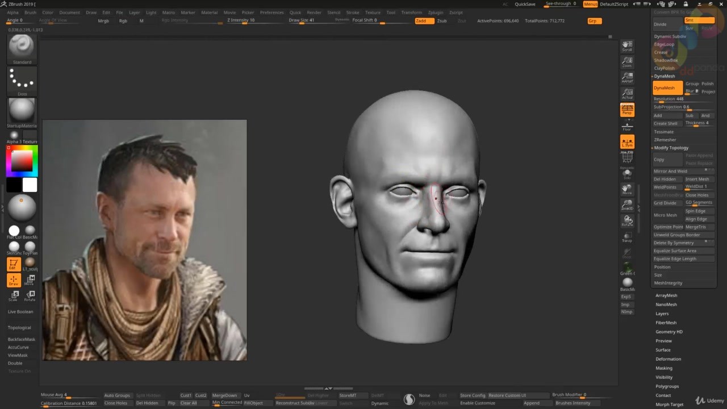The width and height of the screenshot is (727, 409).
Task: Open the Alpha menu
Action: click(12, 12)
